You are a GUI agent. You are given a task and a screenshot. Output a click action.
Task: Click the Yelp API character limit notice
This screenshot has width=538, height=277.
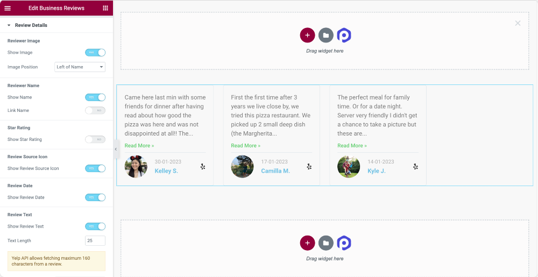coord(56,261)
